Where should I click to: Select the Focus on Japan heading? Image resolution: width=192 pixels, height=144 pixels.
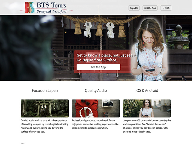[x=45, y=91]
